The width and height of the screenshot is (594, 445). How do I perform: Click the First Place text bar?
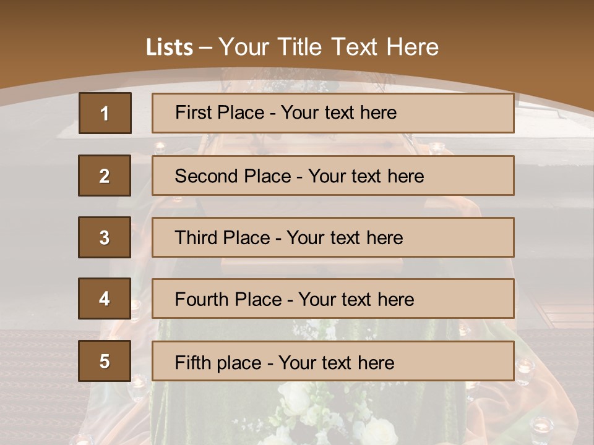[x=333, y=113]
